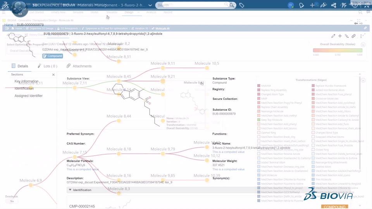The width and height of the screenshot is (372, 209).
Task: Click the search magnifier icon in the top bar
Action: (232, 5)
